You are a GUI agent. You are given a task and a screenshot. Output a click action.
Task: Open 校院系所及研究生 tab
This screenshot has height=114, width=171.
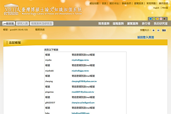(42, 24)
